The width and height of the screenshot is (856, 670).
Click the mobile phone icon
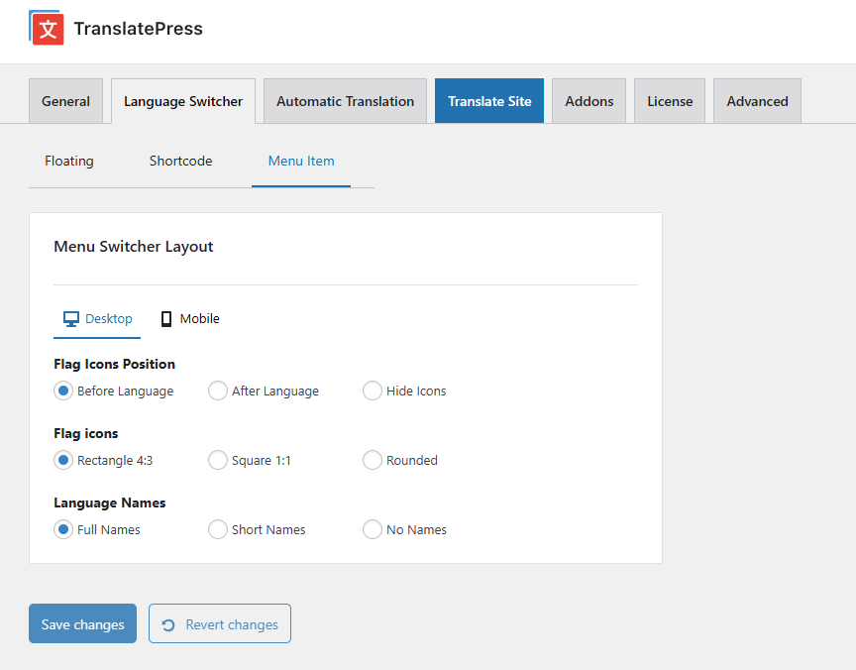[x=166, y=319]
